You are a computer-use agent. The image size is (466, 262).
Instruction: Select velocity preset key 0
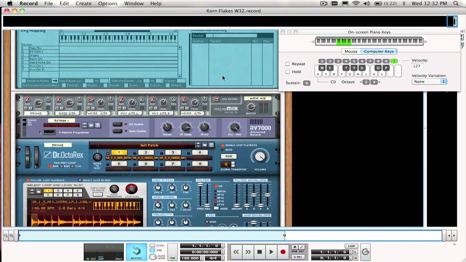[x=394, y=61]
